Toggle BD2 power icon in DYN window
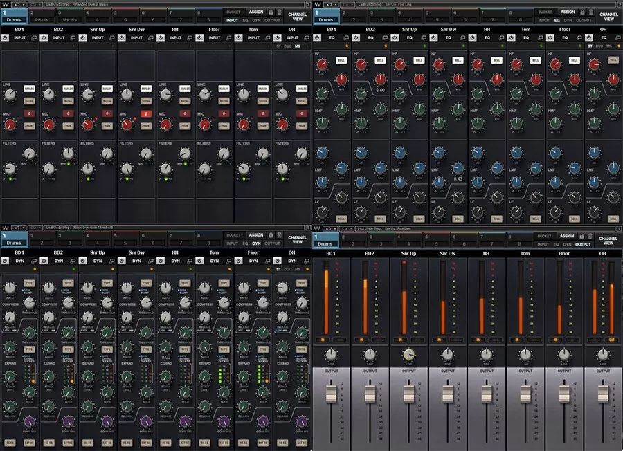Viewport: 623px width, 451px height. (x=44, y=261)
